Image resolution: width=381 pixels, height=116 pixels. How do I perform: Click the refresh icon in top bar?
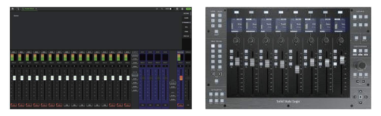click(157, 9)
